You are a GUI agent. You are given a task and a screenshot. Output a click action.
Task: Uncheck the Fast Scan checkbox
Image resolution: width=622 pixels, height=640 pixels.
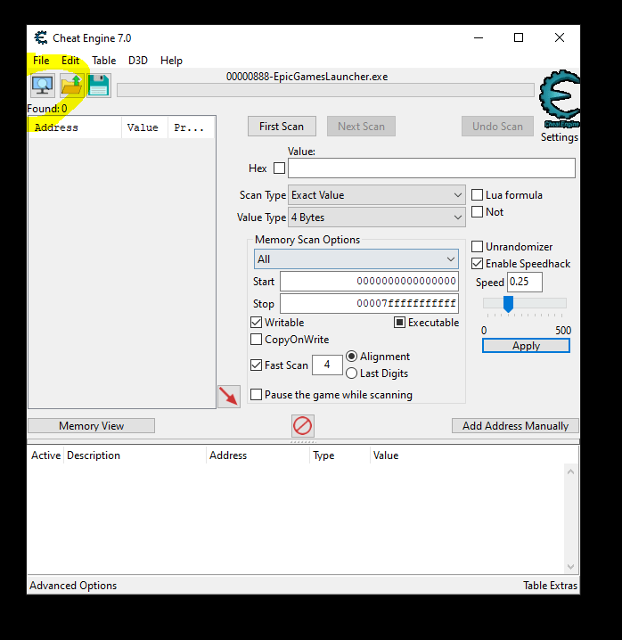click(x=257, y=365)
